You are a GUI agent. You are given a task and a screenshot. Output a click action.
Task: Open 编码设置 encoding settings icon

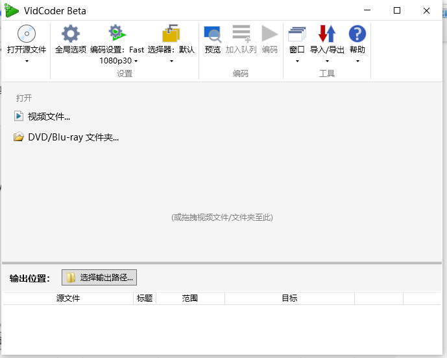click(x=117, y=33)
